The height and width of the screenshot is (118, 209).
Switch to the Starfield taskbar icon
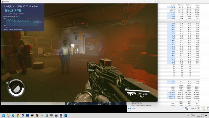(x=61, y=115)
